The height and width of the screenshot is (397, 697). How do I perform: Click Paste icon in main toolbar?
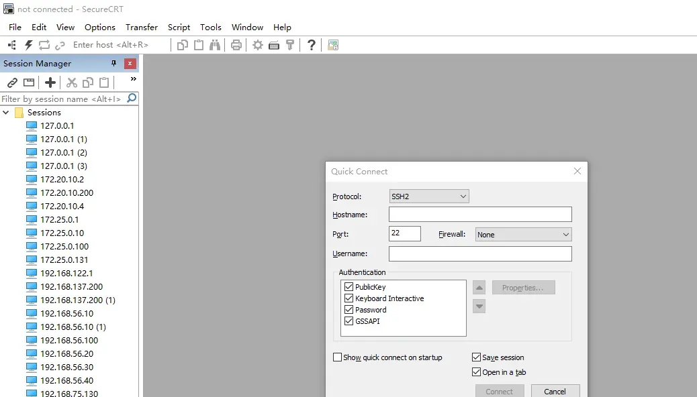(x=199, y=45)
